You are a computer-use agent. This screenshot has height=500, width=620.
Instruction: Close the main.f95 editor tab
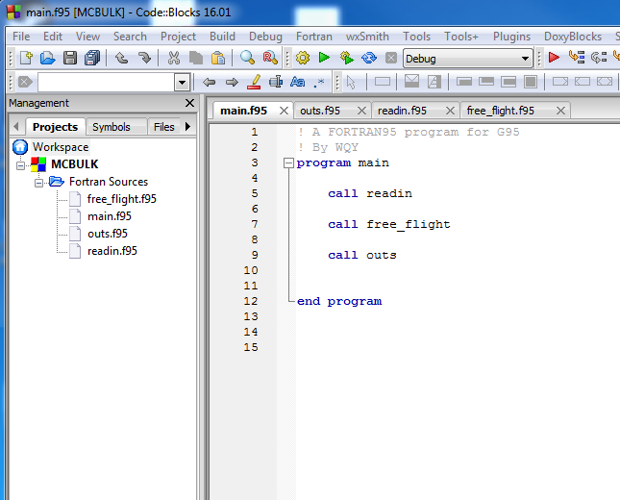coord(284,111)
